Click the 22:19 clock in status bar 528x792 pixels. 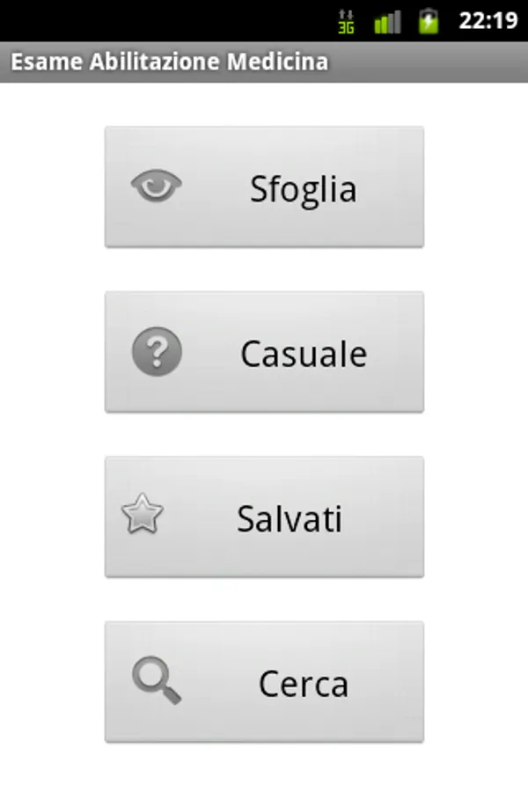pos(488,20)
